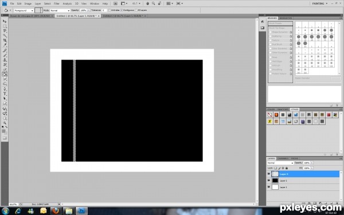344x215 pixels.
Task: Select the Healing Brush tool
Action: (5, 50)
